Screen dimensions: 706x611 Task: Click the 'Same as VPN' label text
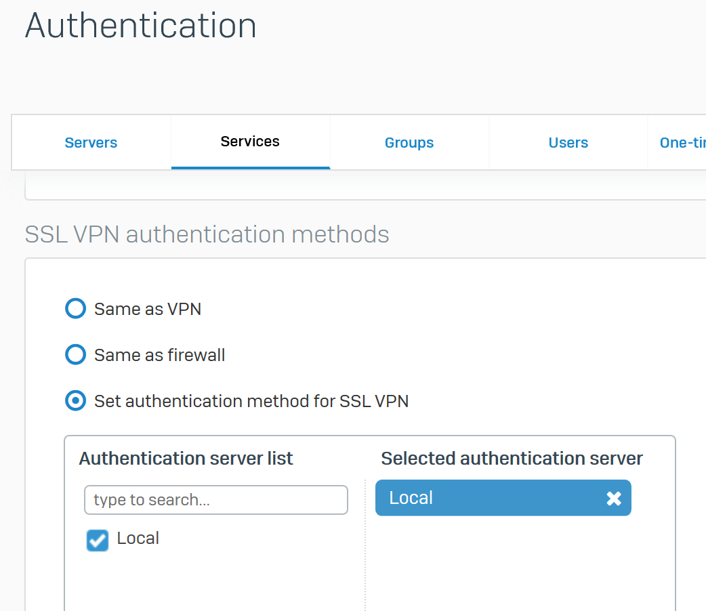click(x=148, y=310)
